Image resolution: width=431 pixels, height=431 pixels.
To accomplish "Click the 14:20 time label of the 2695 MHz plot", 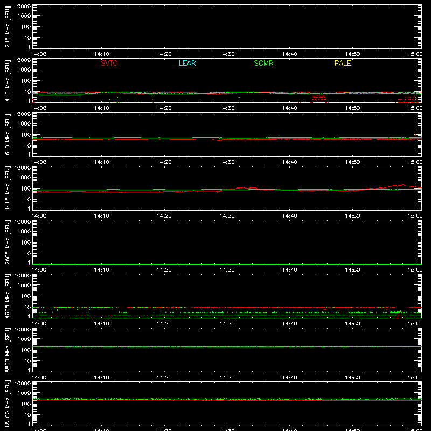I will 164,270.
